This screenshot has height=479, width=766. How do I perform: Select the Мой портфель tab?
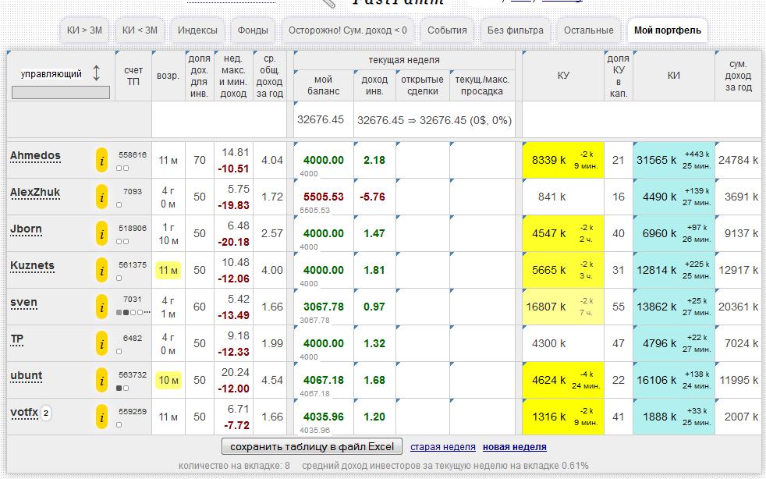coord(667,30)
